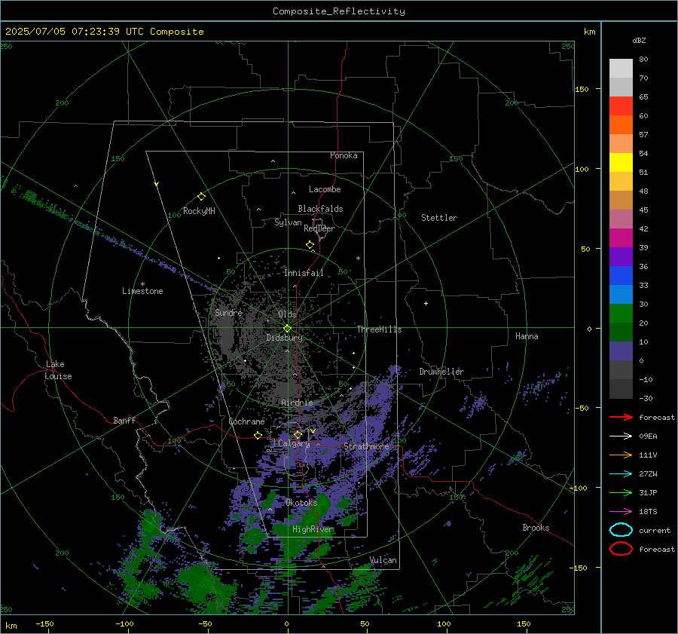The width and height of the screenshot is (678, 634).
Task: Click the Blackfalds city label
Action: click(320, 209)
